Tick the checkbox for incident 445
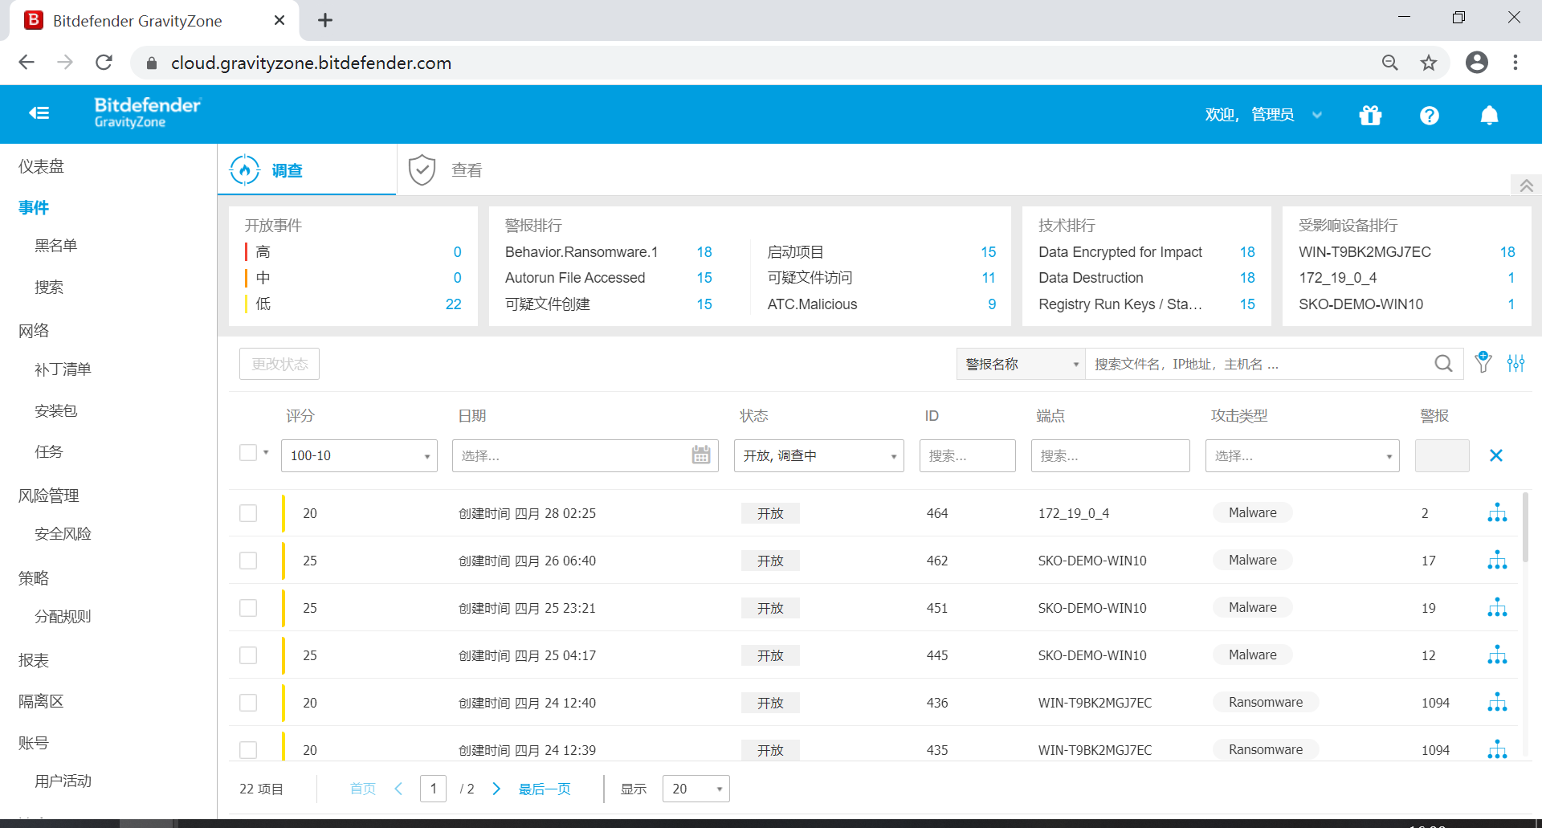Image resolution: width=1542 pixels, height=828 pixels. [248, 655]
